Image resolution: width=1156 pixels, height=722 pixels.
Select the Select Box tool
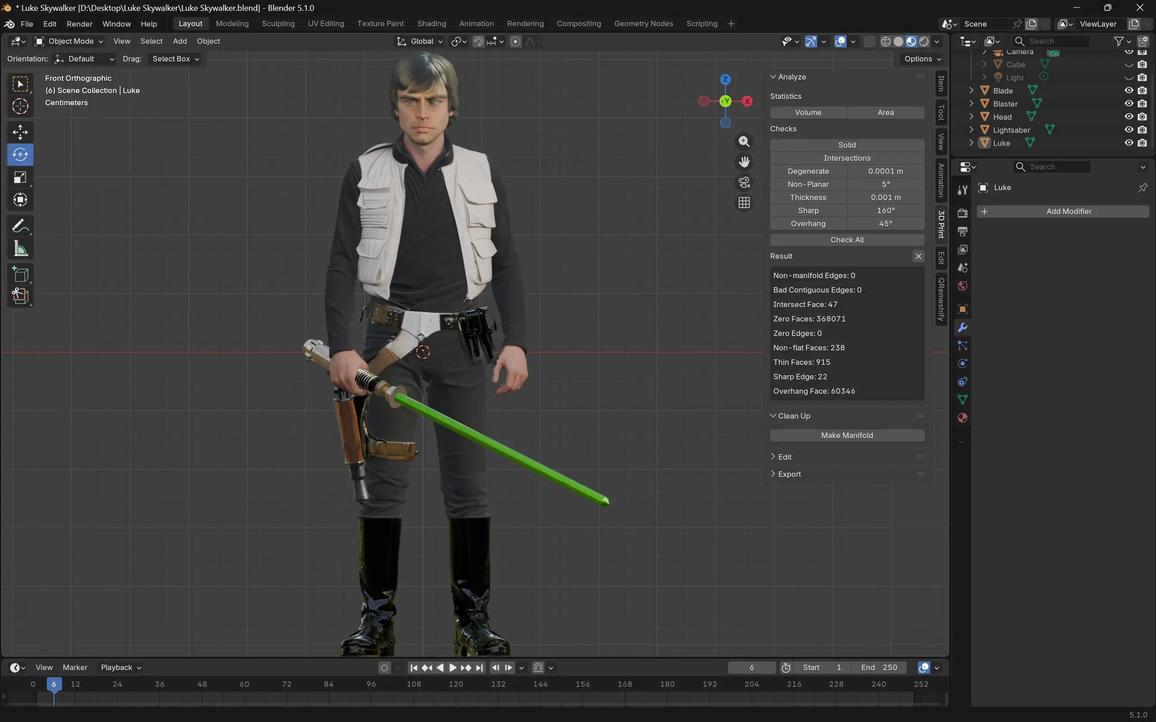pos(20,84)
